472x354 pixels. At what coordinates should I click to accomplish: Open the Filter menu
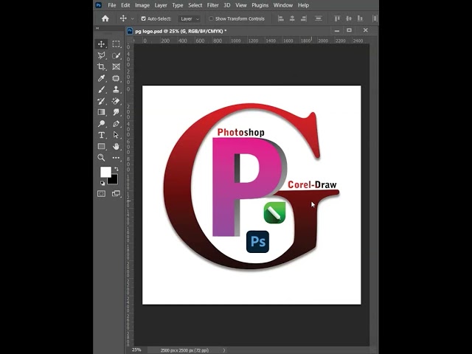(x=212, y=5)
